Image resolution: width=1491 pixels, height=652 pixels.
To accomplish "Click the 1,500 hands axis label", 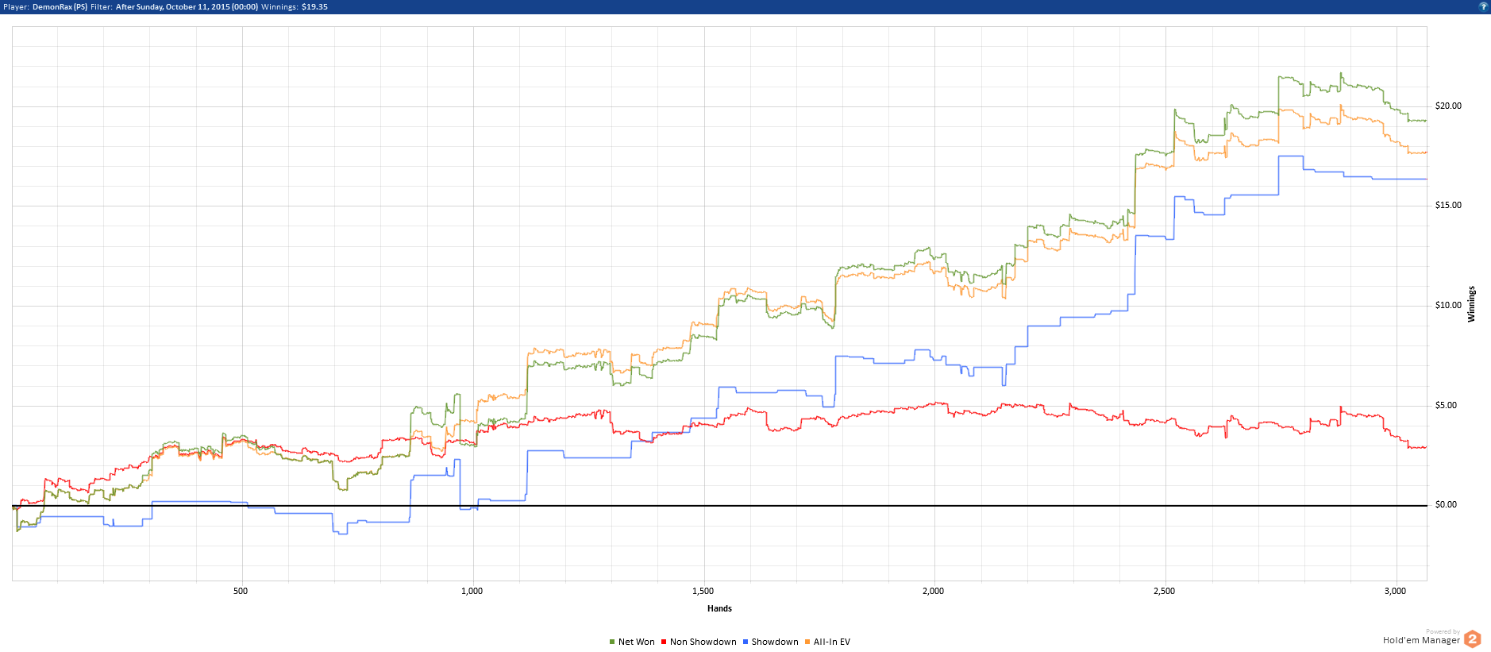I will point(703,591).
